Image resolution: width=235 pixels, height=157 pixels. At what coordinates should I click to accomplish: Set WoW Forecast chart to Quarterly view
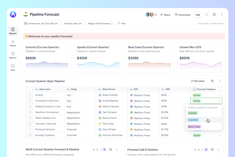[x=97, y=150]
